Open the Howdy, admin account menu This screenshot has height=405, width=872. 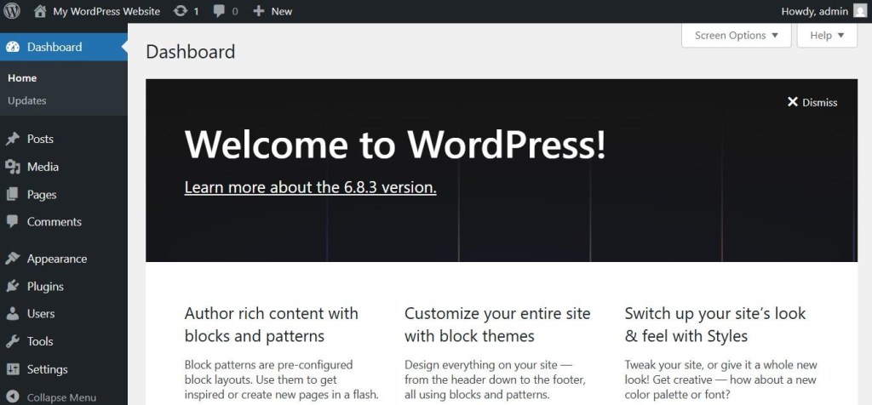pyautogui.click(x=815, y=11)
